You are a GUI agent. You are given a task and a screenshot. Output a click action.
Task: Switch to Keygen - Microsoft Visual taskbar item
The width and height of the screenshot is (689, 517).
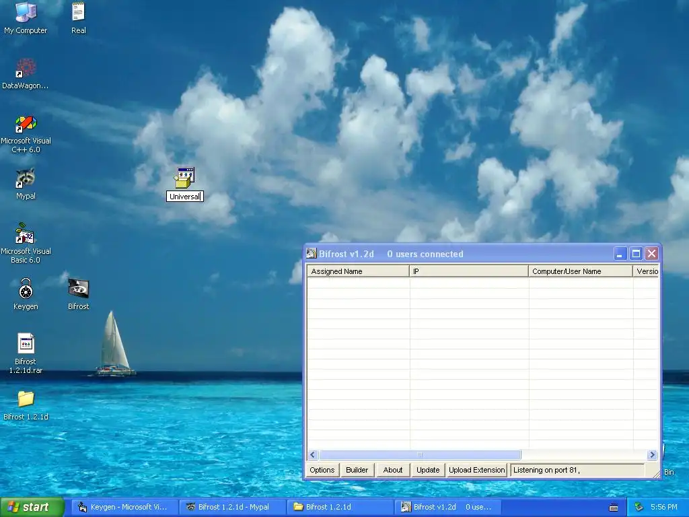124,507
